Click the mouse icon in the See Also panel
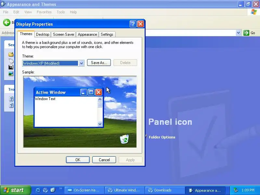The height and width of the screenshot is (195, 260). coord(11,61)
